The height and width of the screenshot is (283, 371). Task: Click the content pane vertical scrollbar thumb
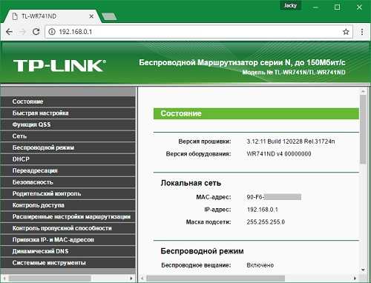(x=363, y=129)
